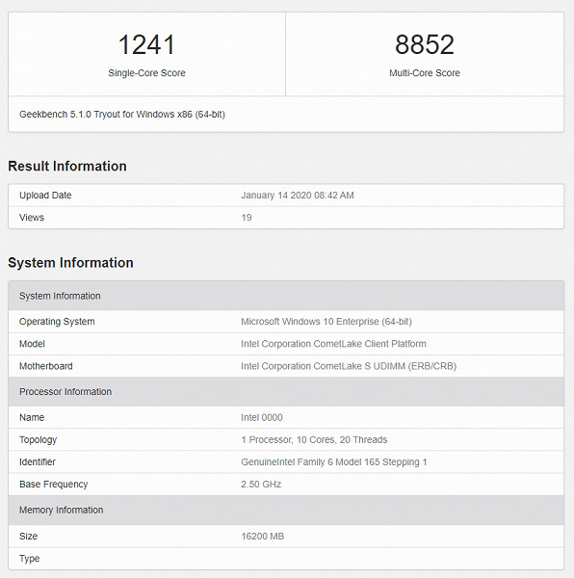Select the GenuineIntel Family 6 identifier value
This screenshot has width=574, height=578.
334,461
